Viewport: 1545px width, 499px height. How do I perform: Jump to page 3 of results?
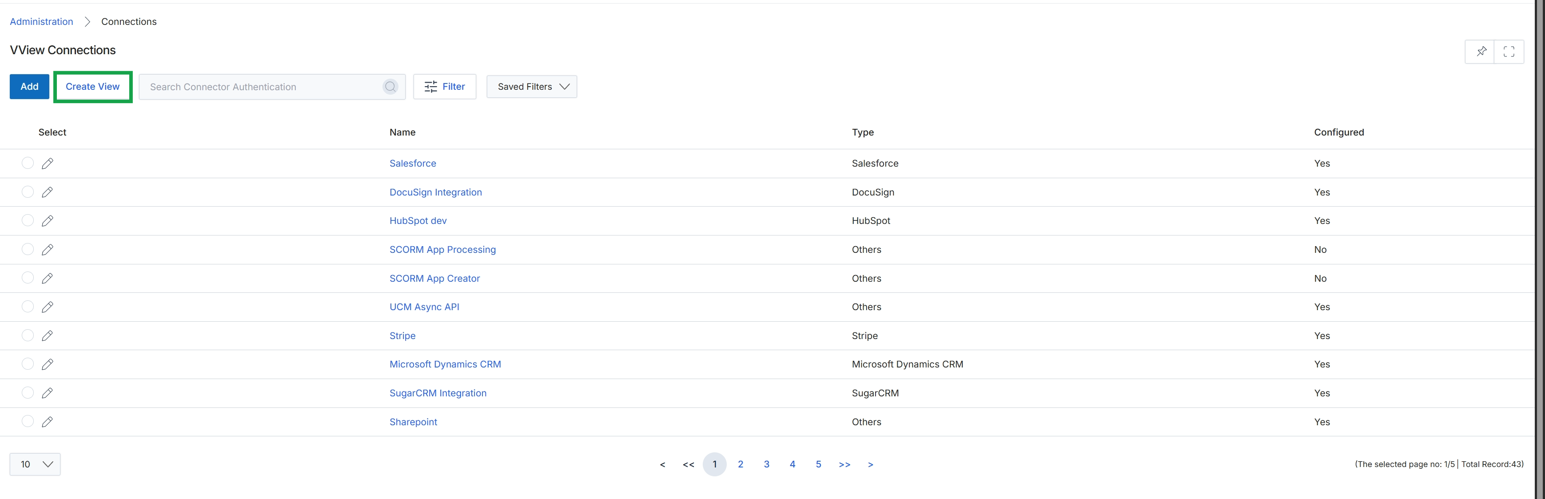point(766,464)
